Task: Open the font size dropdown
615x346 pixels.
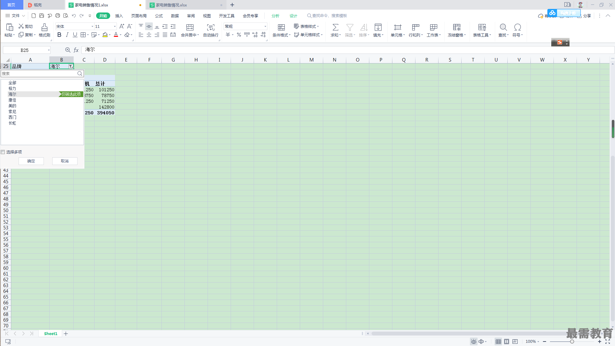Action: [x=115, y=27]
